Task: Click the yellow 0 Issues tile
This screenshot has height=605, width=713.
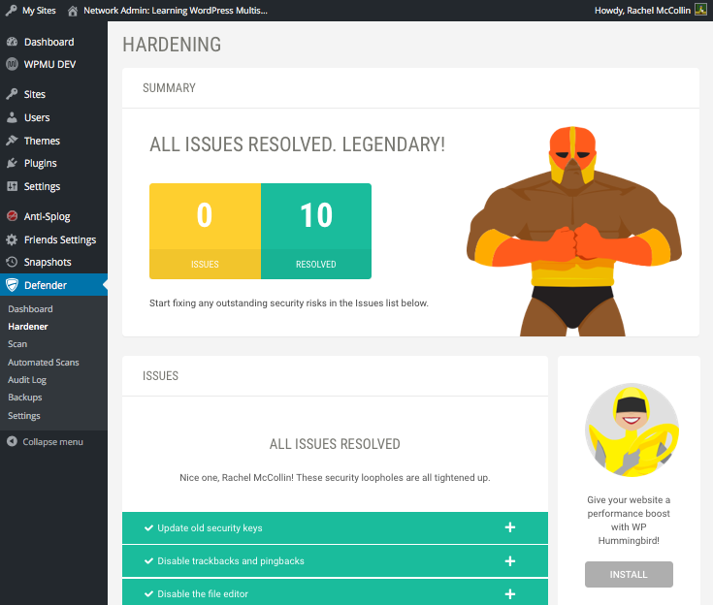Action: pos(205,231)
